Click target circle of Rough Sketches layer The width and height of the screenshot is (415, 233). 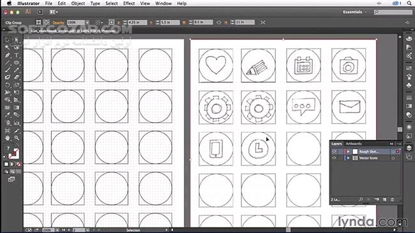coord(393,152)
